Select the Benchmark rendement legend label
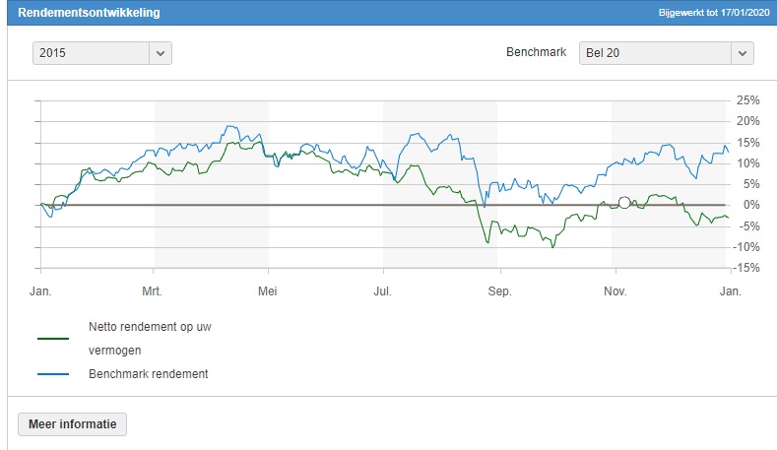 tap(148, 374)
